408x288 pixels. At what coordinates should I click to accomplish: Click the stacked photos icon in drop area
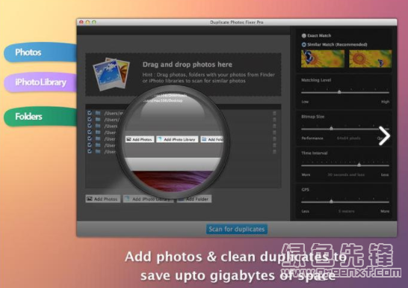(x=111, y=74)
